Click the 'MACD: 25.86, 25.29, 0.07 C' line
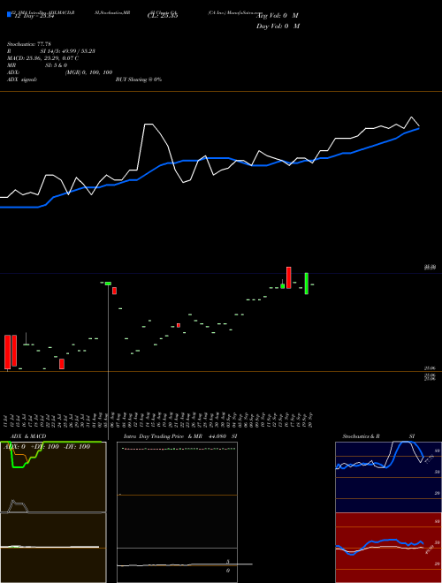 click(42, 58)
